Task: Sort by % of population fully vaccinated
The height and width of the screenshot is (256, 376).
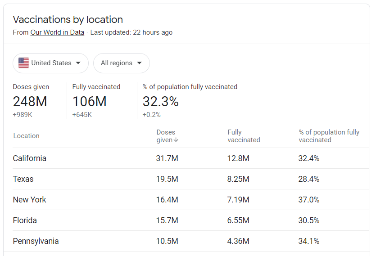Action: (329, 136)
